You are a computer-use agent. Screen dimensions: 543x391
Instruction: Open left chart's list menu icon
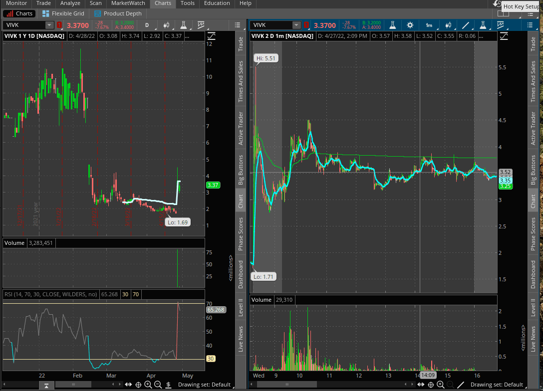[x=237, y=25]
